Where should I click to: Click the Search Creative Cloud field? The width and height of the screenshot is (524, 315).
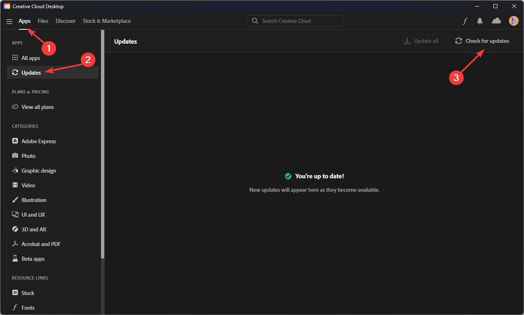click(x=296, y=21)
